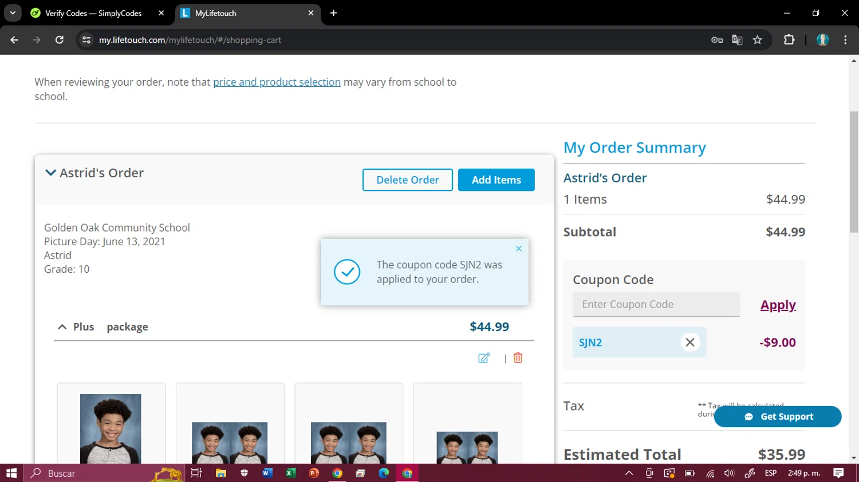Viewport: 859px width, 482px height.
Task: Dismiss the coupon applied notification
Action: [x=519, y=249]
